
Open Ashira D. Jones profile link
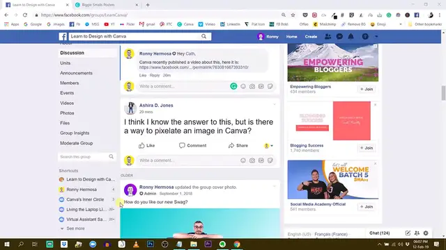click(x=156, y=105)
